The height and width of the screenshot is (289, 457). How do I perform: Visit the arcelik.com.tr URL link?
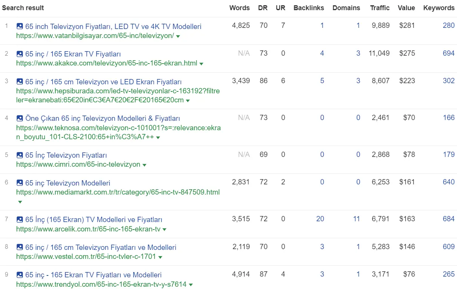88,229
